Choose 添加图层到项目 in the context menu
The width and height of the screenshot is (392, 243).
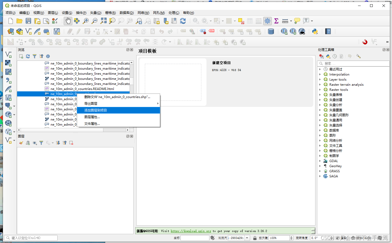[x=118, y=110]
